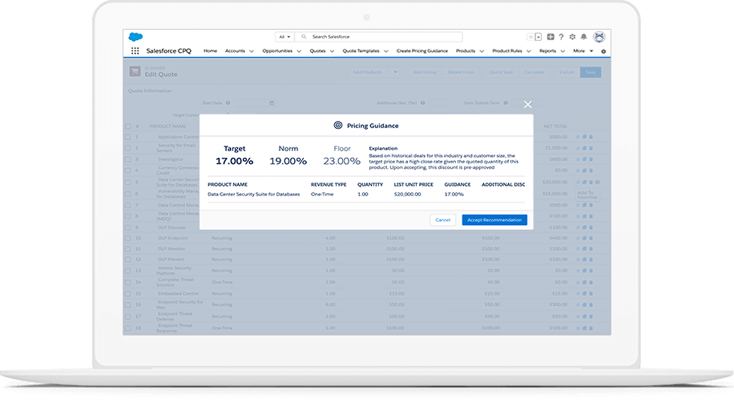Expand the More navigation menu
Screen dimensions: 734x418
[583, 51]
